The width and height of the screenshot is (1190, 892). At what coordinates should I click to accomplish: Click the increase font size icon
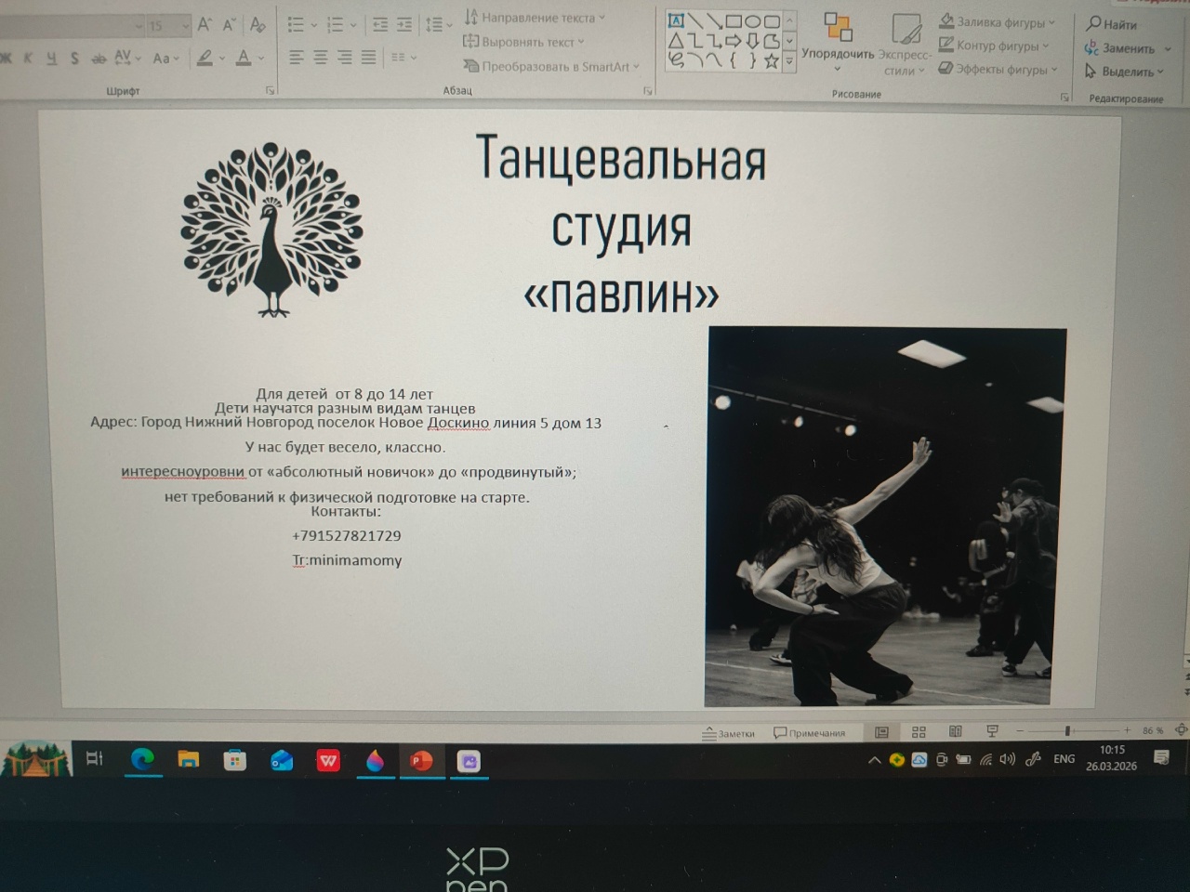[x=205, y=25]
